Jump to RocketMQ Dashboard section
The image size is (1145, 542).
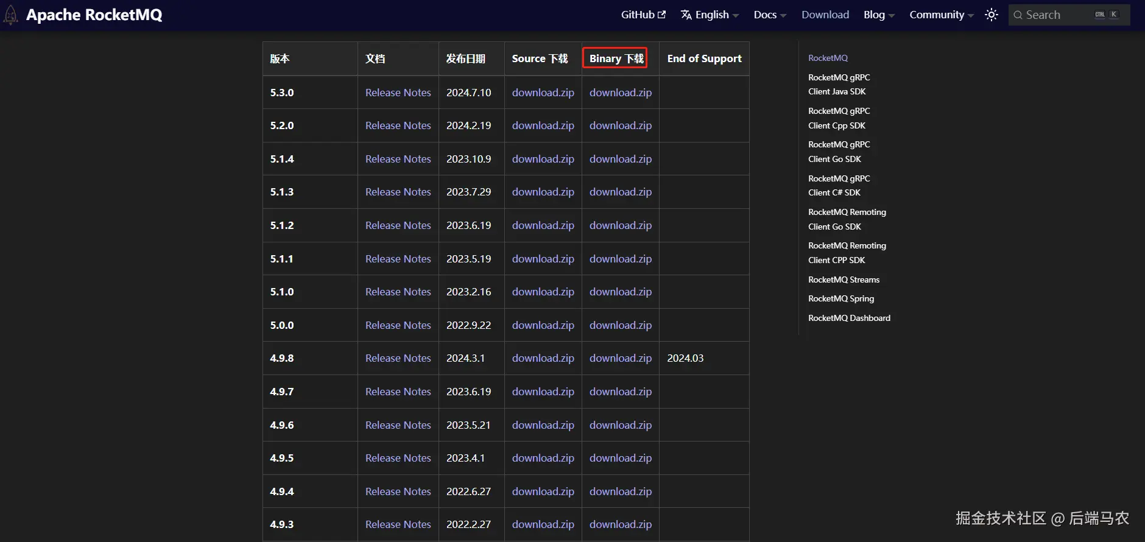[849, 318]
